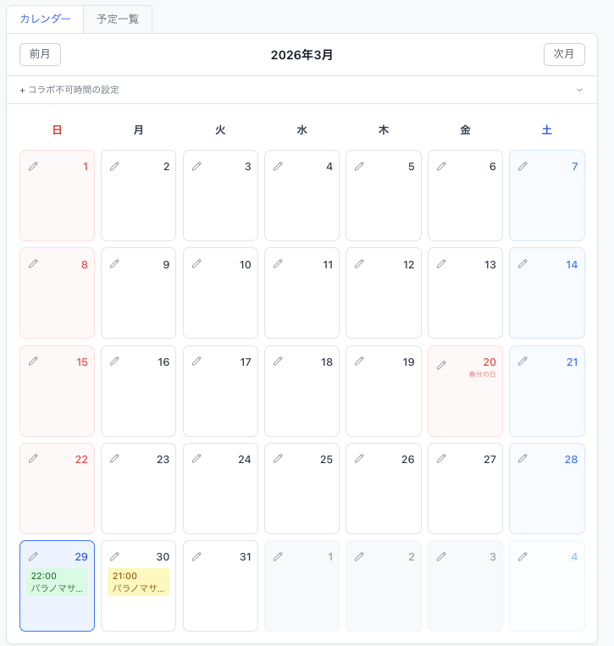This screenshot has height=646, width=614.
Task: Click pencil icon on greyed April 1
Action: [x=278, y=557]
